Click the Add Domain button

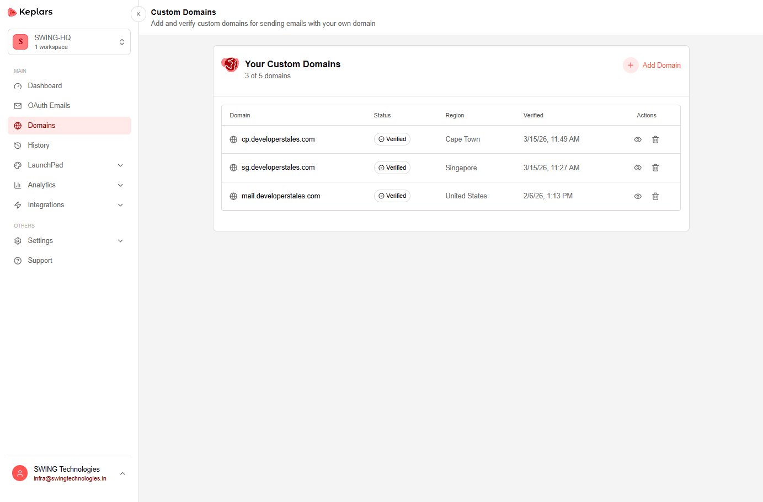652,65
